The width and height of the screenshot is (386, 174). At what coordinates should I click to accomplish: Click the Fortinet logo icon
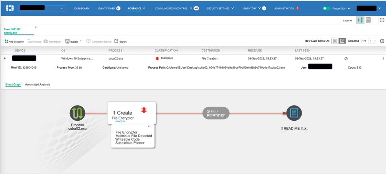[x=10, y=8]
